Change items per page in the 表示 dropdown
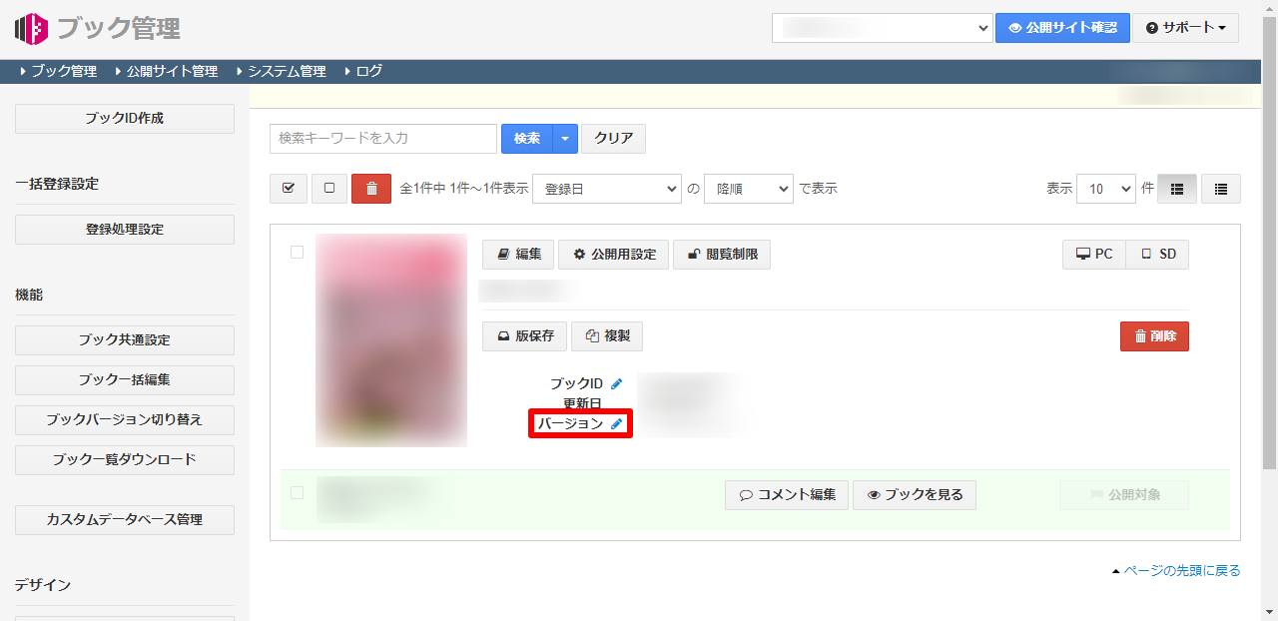This screenshot has width=1278, height=621. [x=1105, y=188]
